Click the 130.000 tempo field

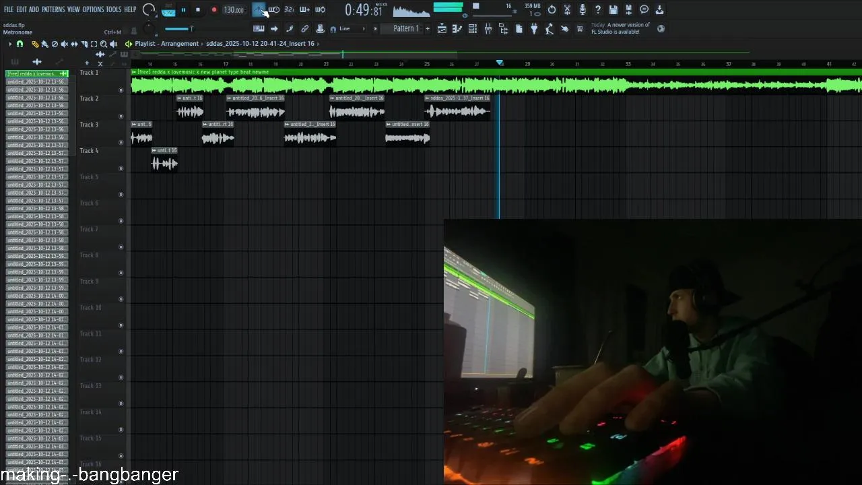click(234, 9)
